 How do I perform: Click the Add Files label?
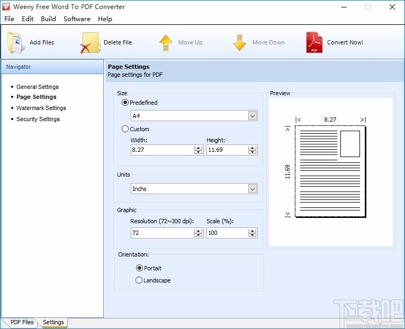point(42,42)
